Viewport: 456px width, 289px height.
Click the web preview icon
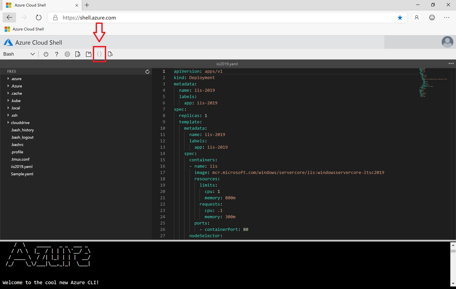click(x=110, y=54)
